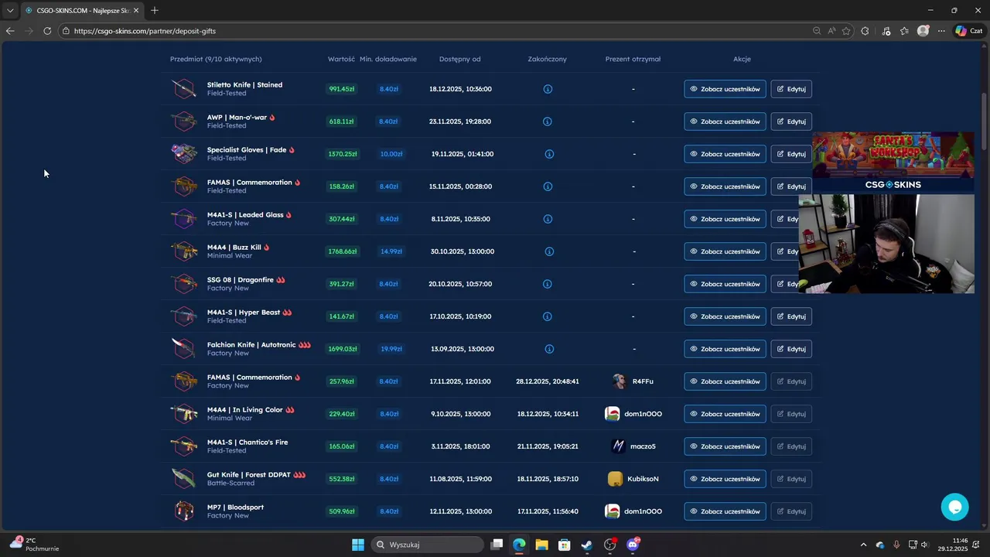The width and height of the screenshot is (990, 557).
Task: Click Edytuj for Stiletto Knife Stained
Action: click(x=791, y=89)
